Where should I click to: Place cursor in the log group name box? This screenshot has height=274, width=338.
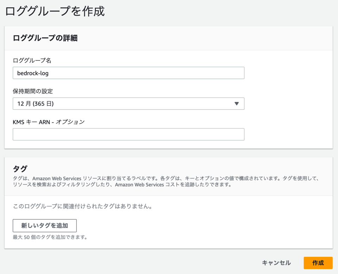click(x=129, y=73)
